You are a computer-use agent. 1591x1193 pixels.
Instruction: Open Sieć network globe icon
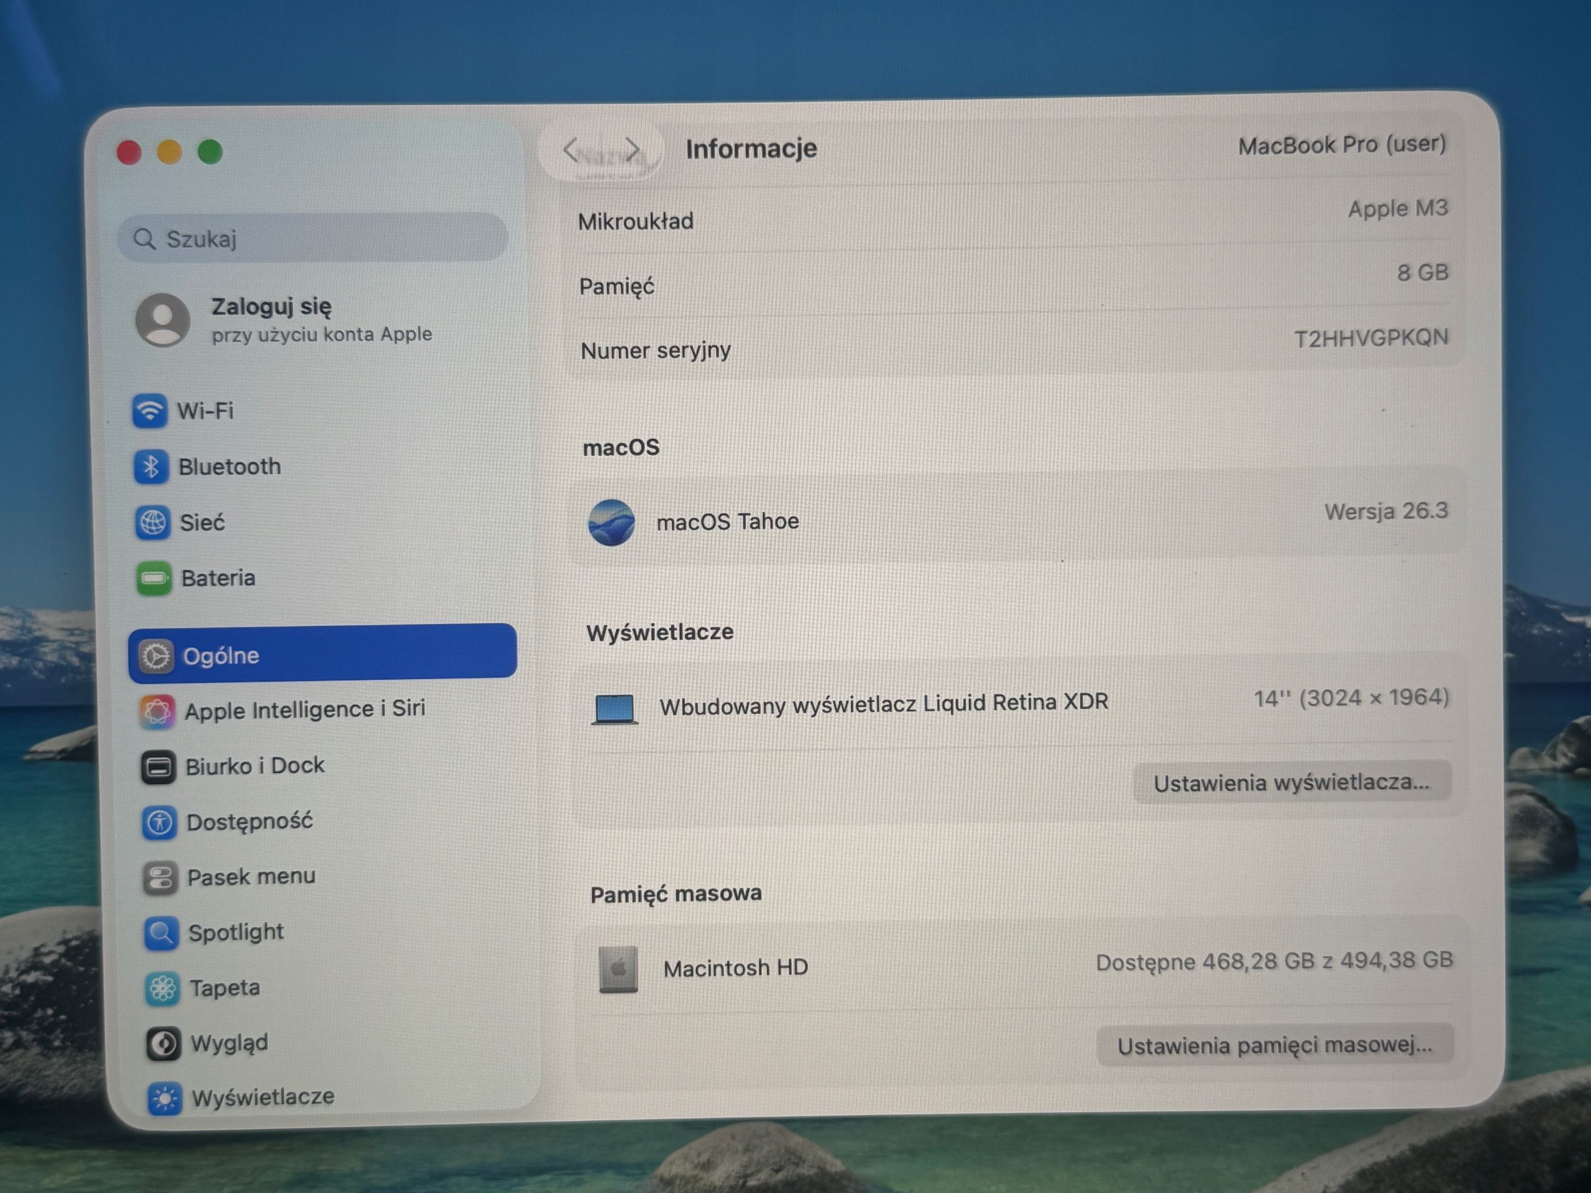[152, 522]
